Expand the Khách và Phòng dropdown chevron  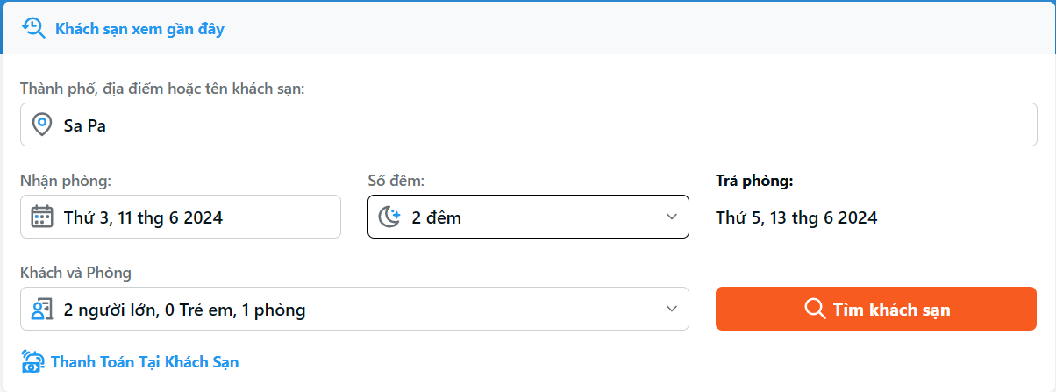point(672,309)
